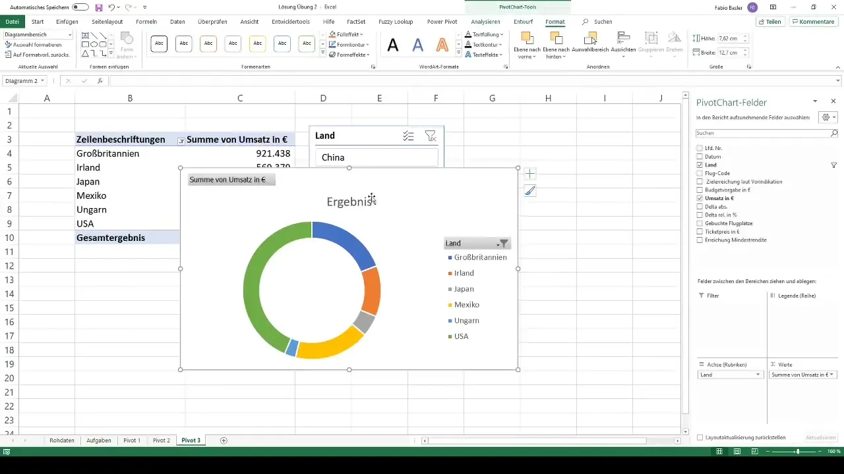Click the chart styles brush button
Image resolution: width=844 pixels, height=474 pixels.
pos(530,191)
